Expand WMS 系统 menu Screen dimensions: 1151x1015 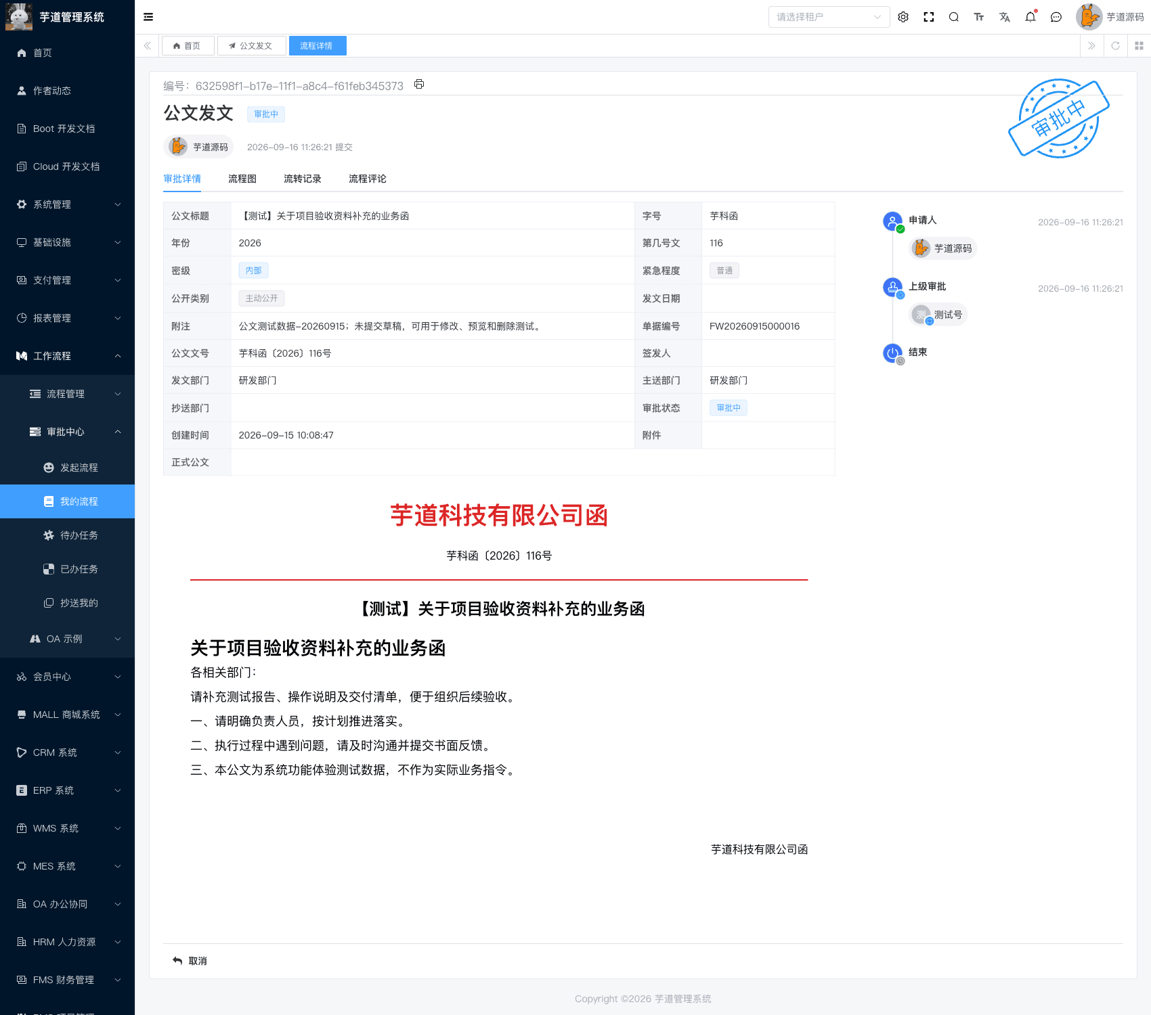pyautogui.click(x=67, y=828)
